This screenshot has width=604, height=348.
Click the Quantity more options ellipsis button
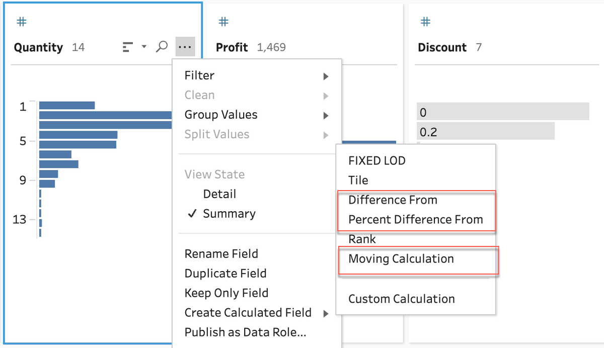185,47
